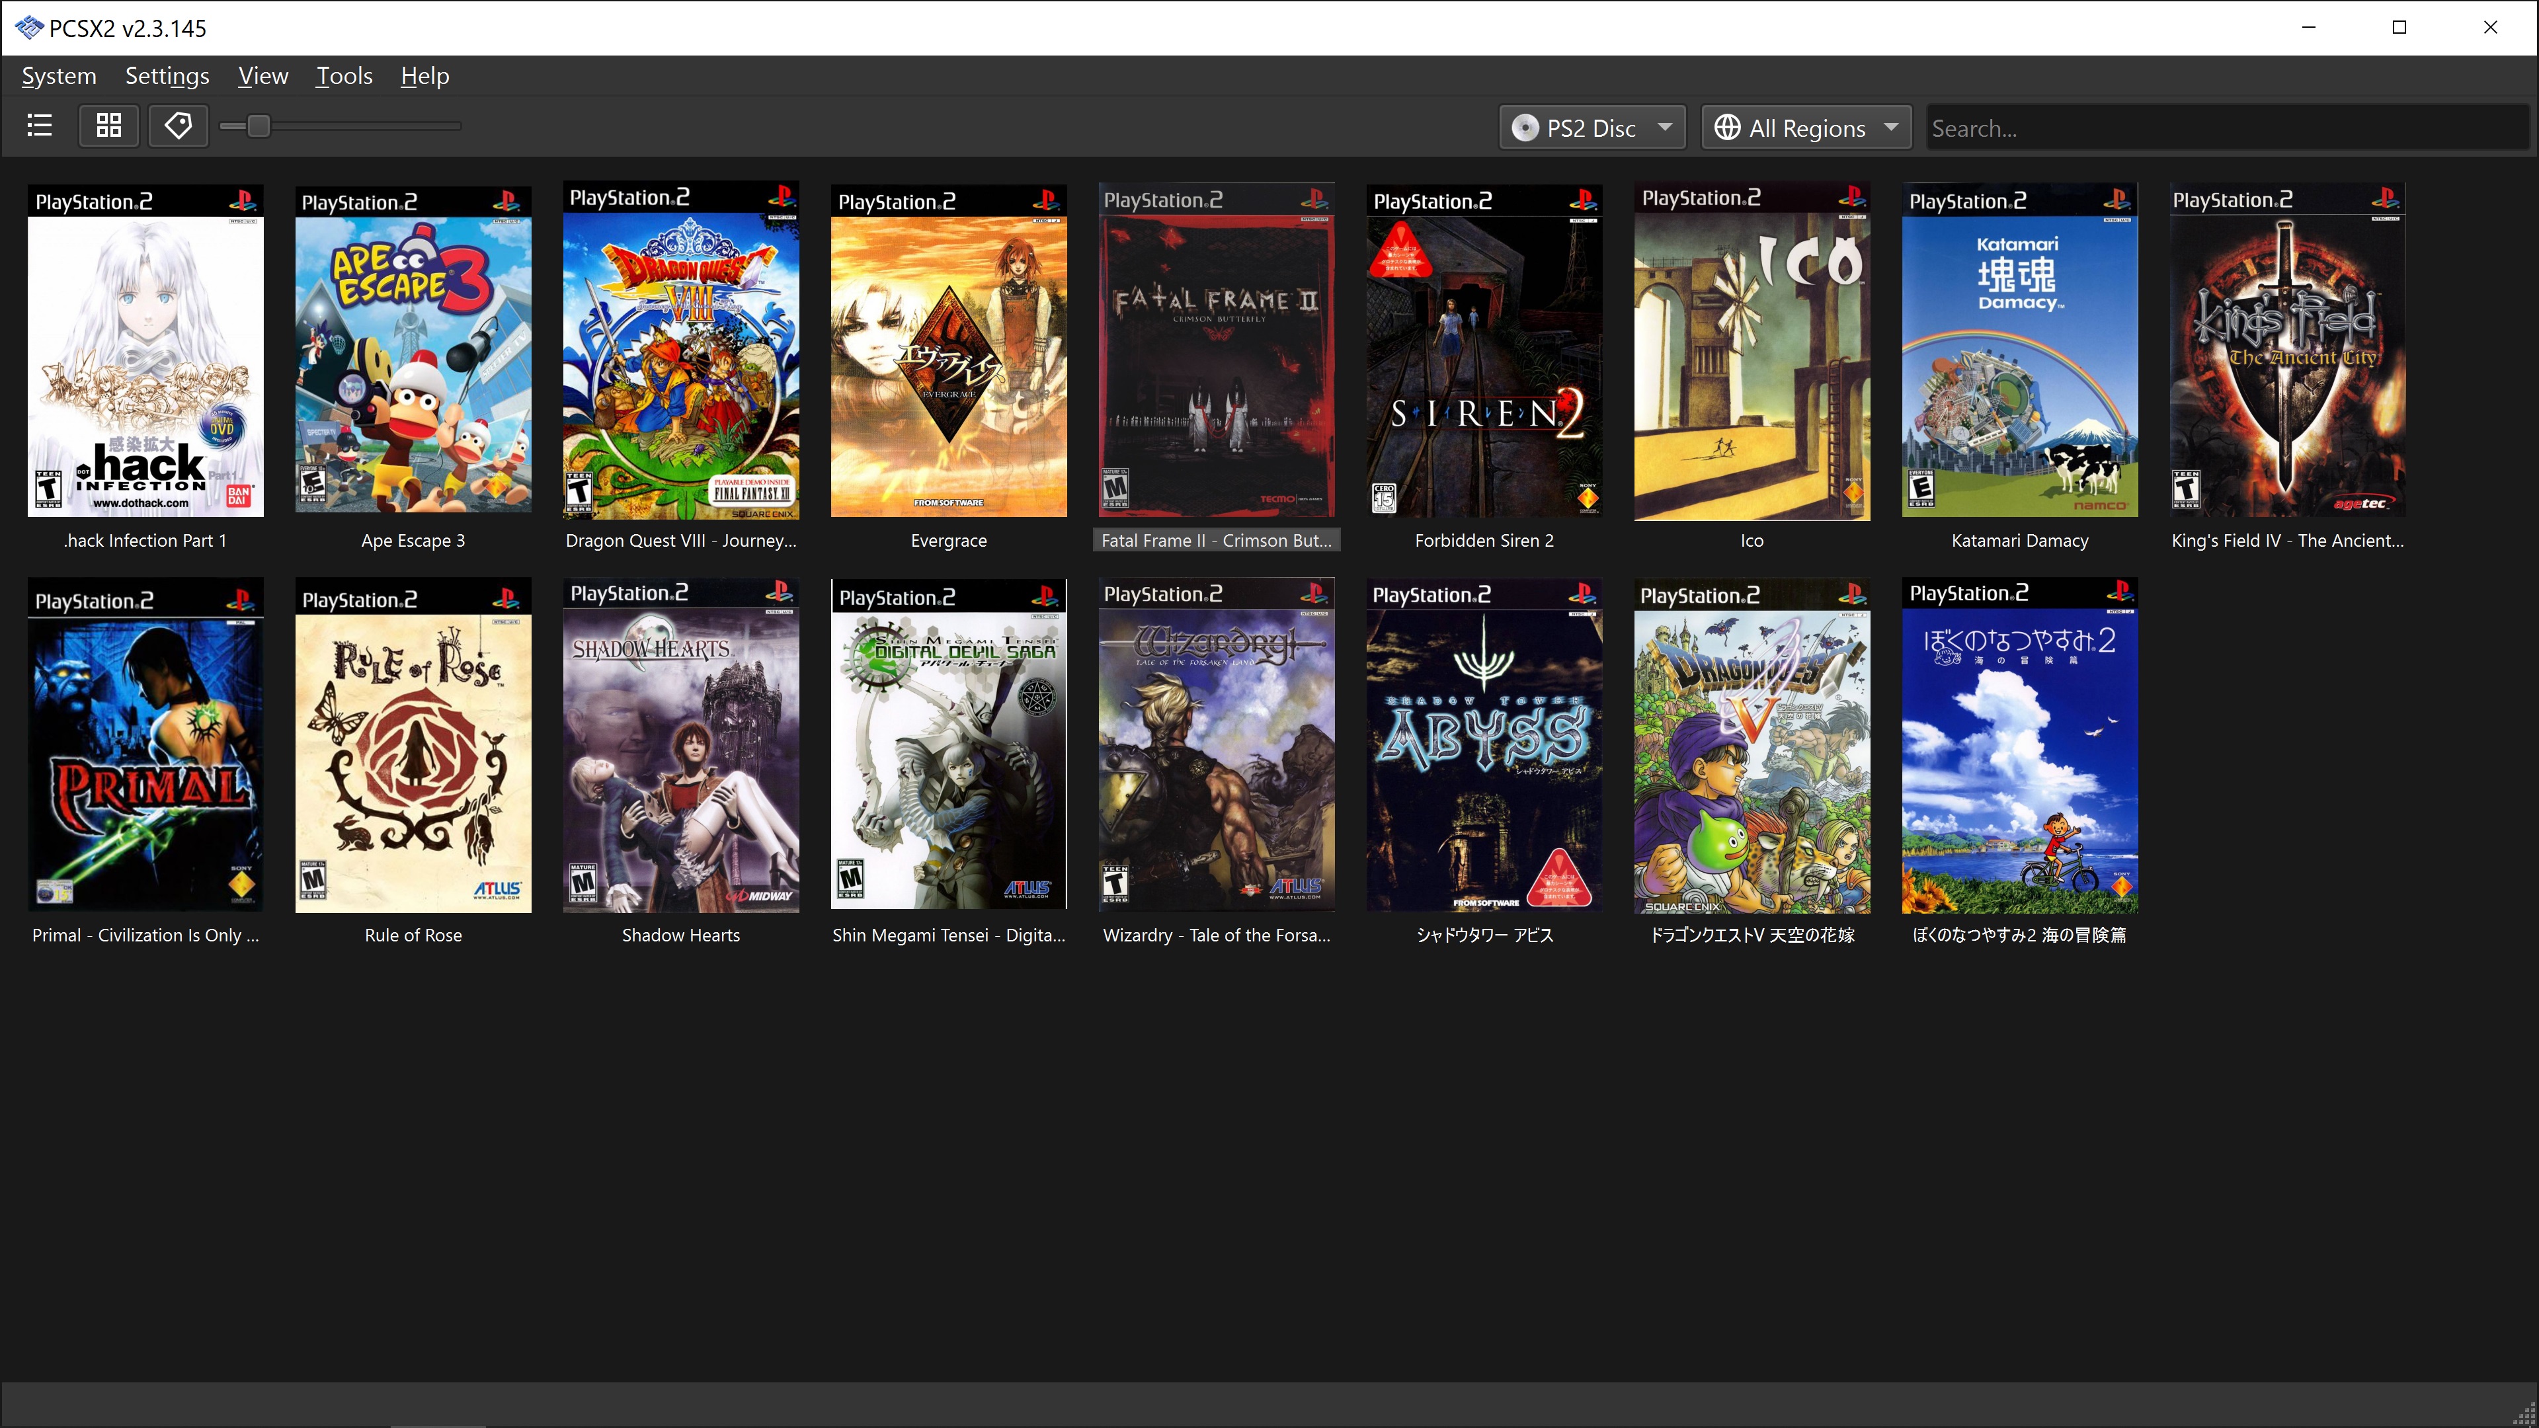Click the 'シャドウタワー アビス' title
Image resolution: width=2539 pixels, height=1428 pixels.
pos(1484,935)
